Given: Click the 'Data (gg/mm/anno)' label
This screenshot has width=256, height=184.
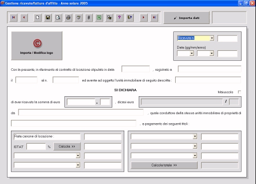Looking at the screenshot, I should tap(191, 47).
